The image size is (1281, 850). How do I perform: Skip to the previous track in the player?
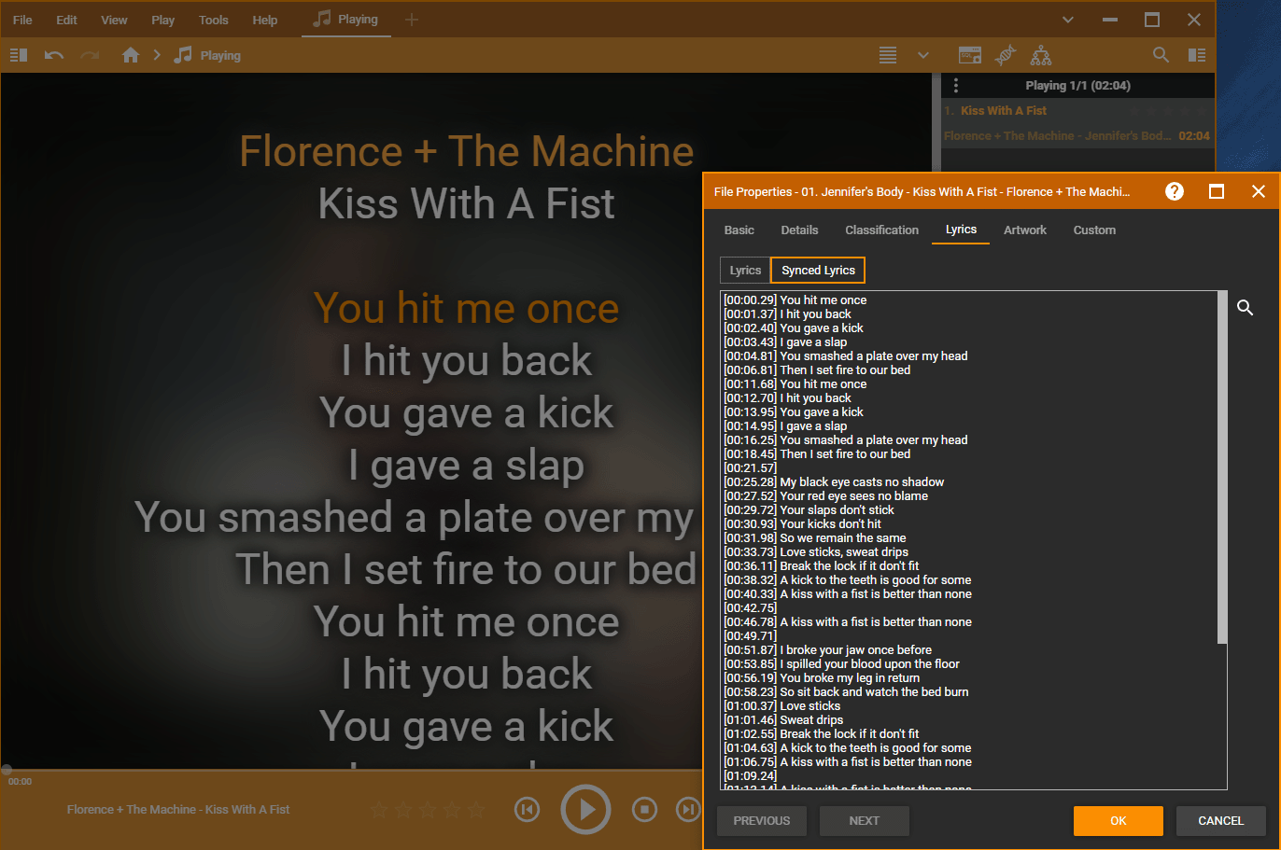click(x=528, y=809)
